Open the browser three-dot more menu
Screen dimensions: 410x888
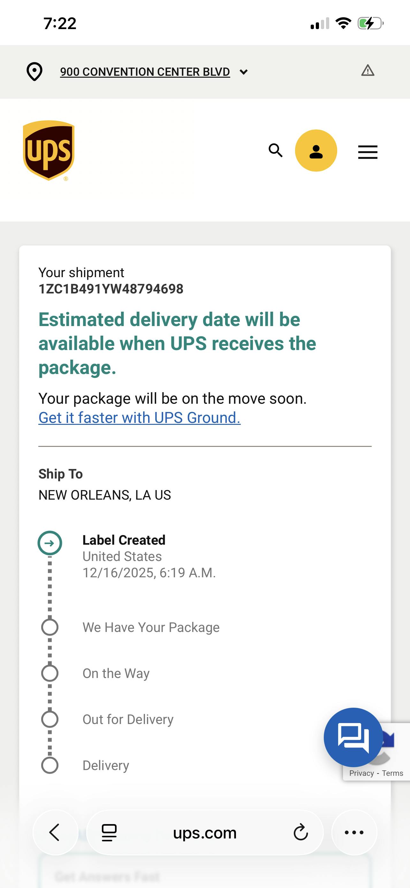click(354, 832)
